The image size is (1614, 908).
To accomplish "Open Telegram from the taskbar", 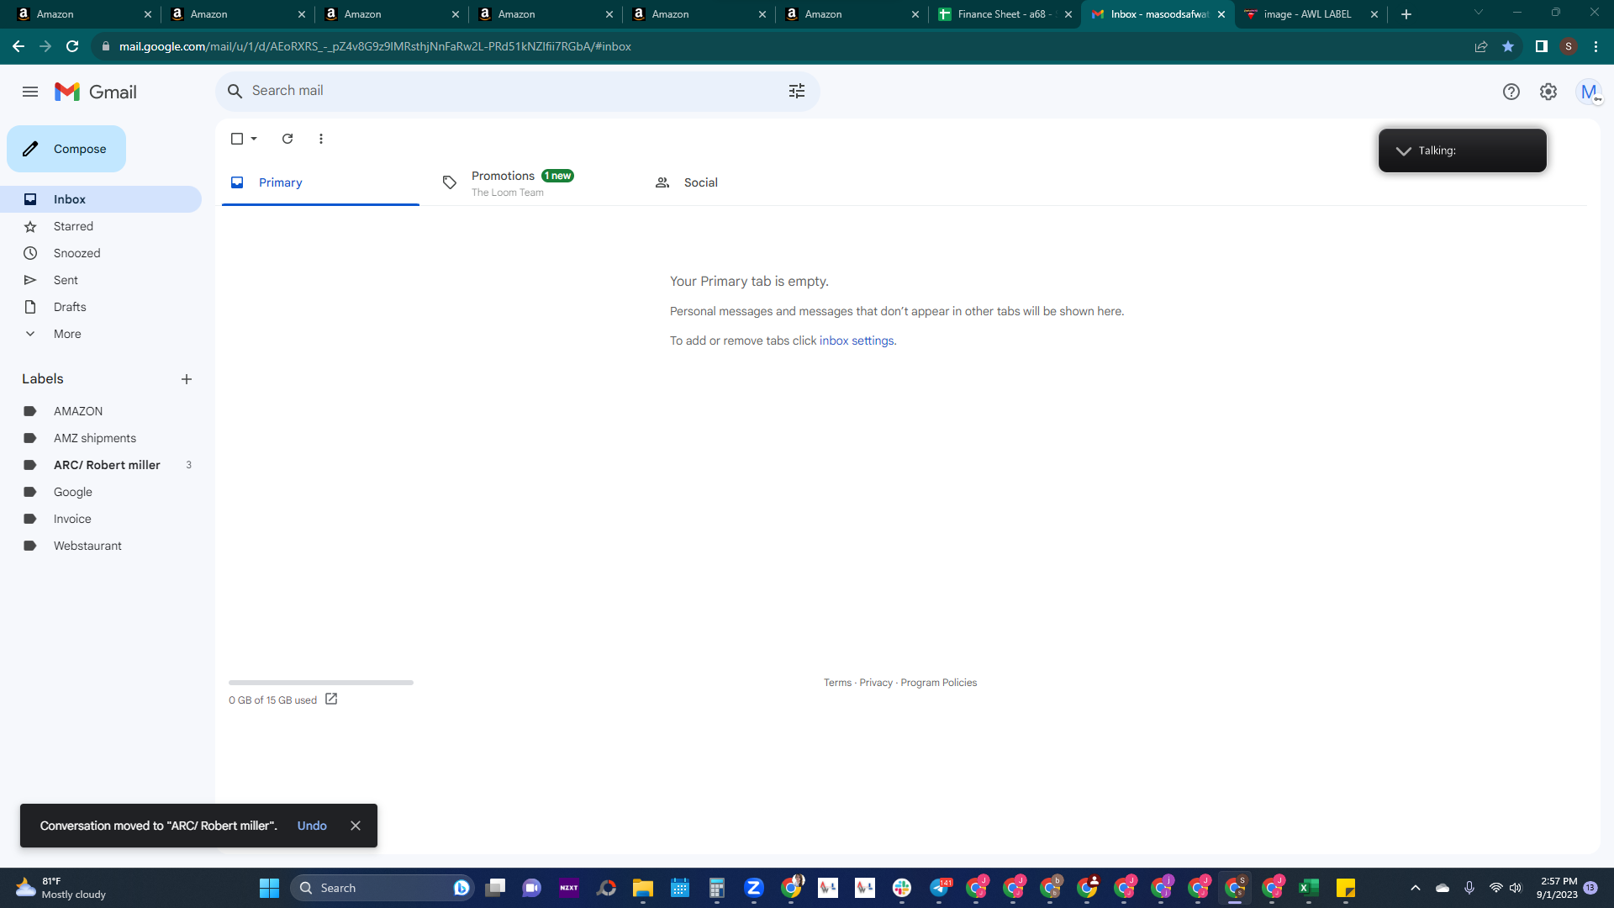I will (939, 888).
